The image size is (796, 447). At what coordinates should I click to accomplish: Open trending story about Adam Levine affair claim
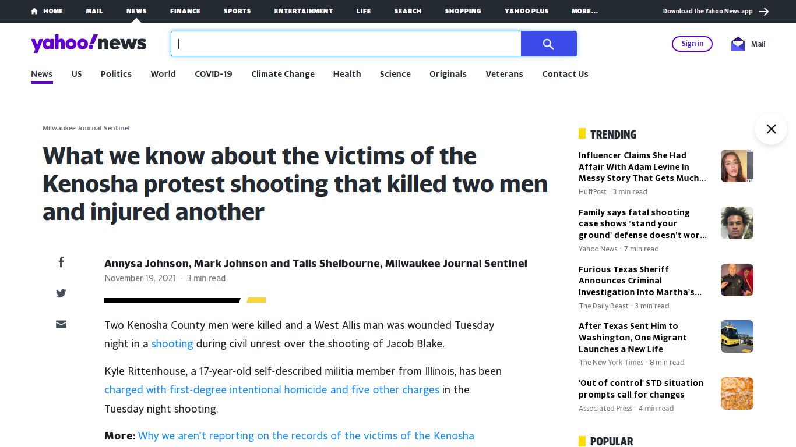pyautogui.click(x=642, y=167)
